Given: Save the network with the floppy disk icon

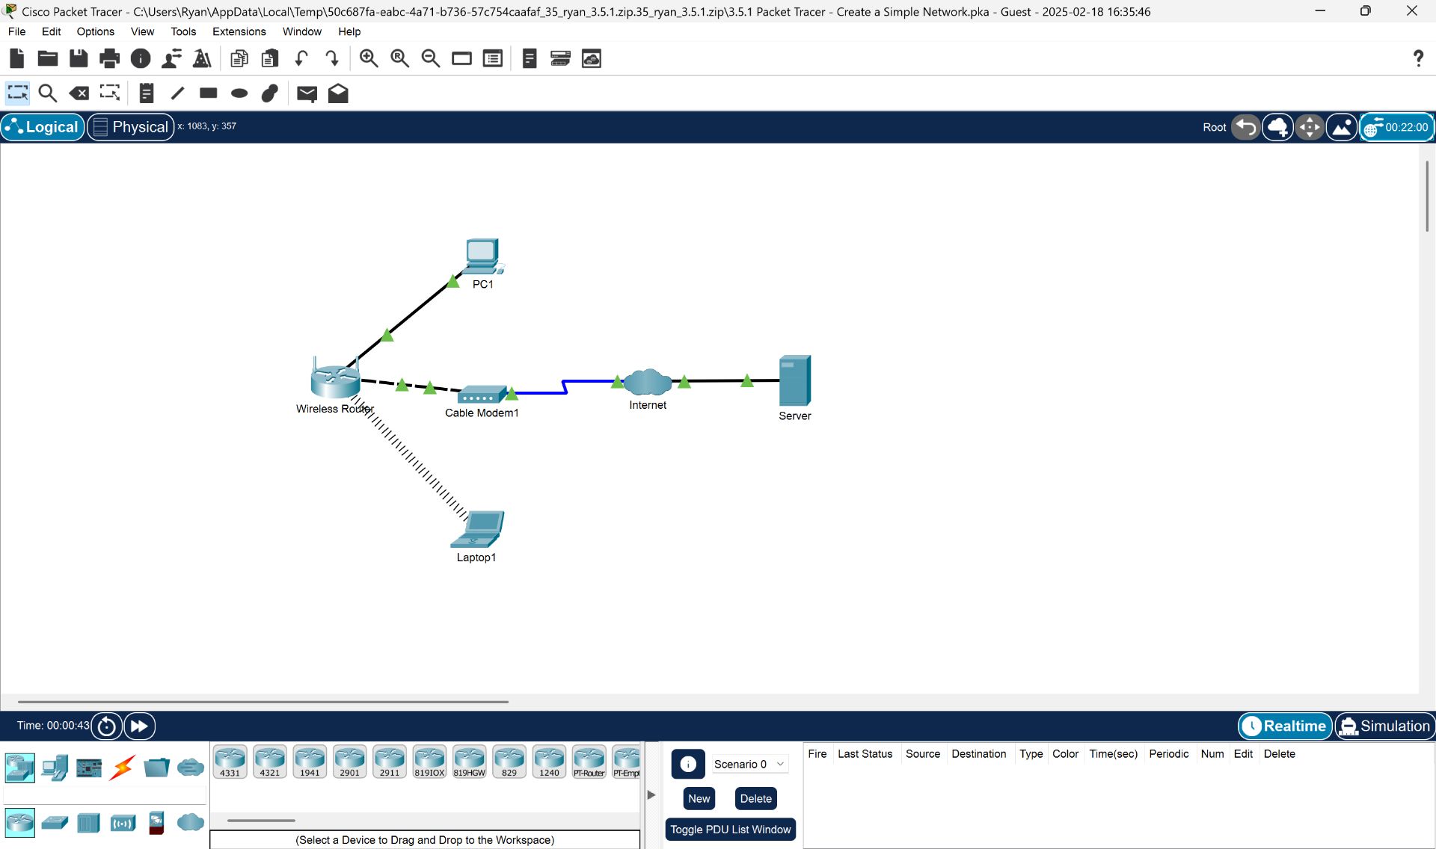Looking at the screenshot, I should pos(79,58).
